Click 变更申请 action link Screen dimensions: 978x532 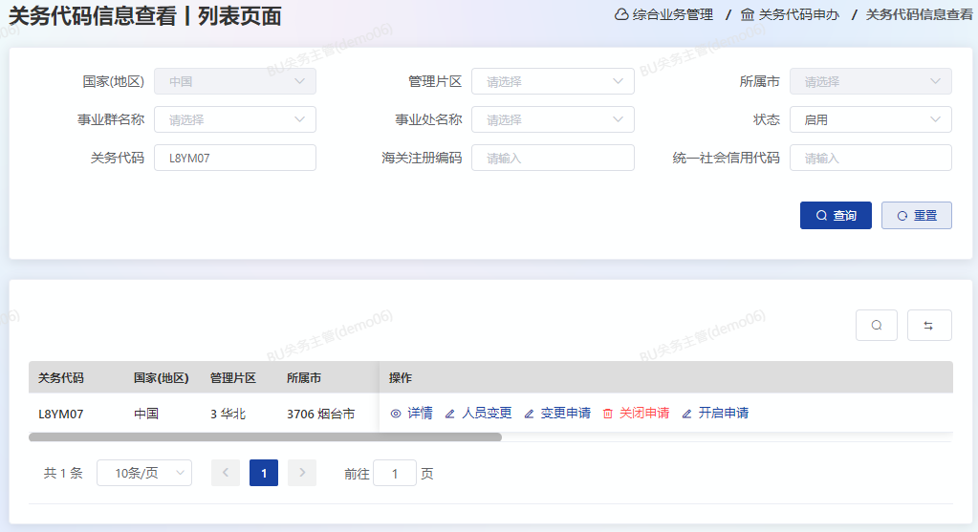tap(566, 413)
